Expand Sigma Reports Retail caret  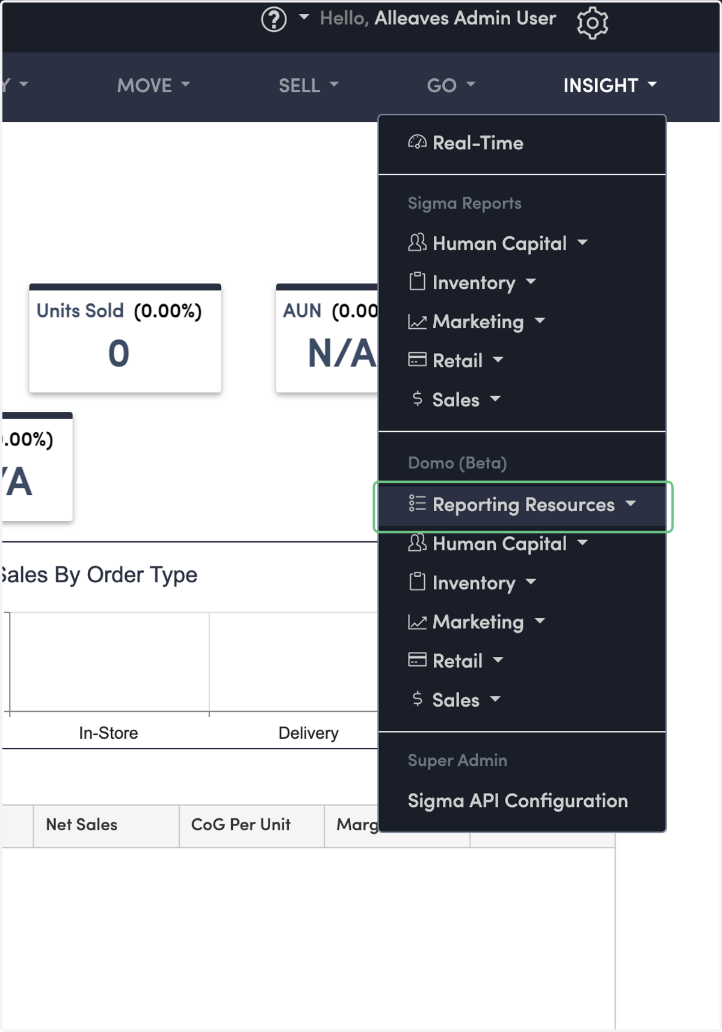tap(498, 360)
